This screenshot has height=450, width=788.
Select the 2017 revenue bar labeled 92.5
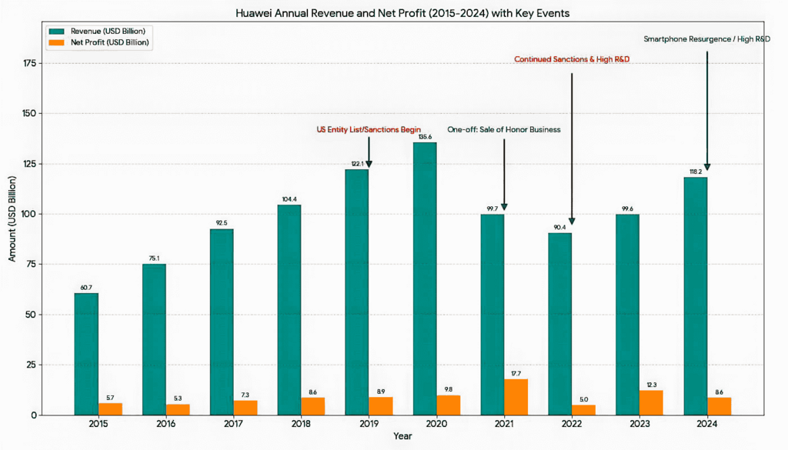(222, 322)
